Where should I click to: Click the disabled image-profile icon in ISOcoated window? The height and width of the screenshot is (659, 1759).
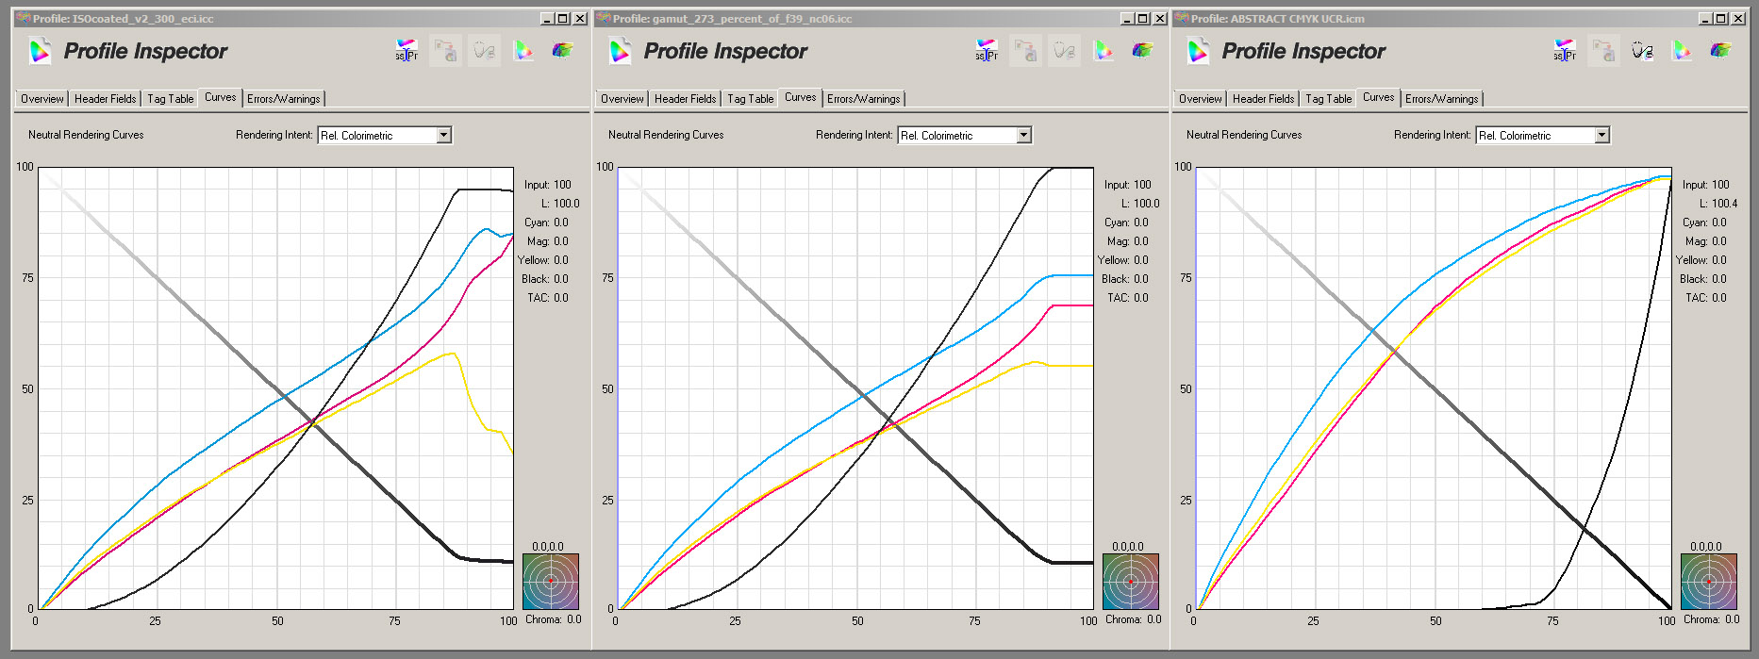pos(446,51)
